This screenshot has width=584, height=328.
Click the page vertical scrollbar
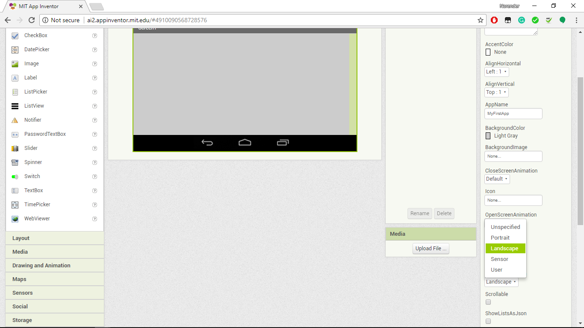coord(581,151)
